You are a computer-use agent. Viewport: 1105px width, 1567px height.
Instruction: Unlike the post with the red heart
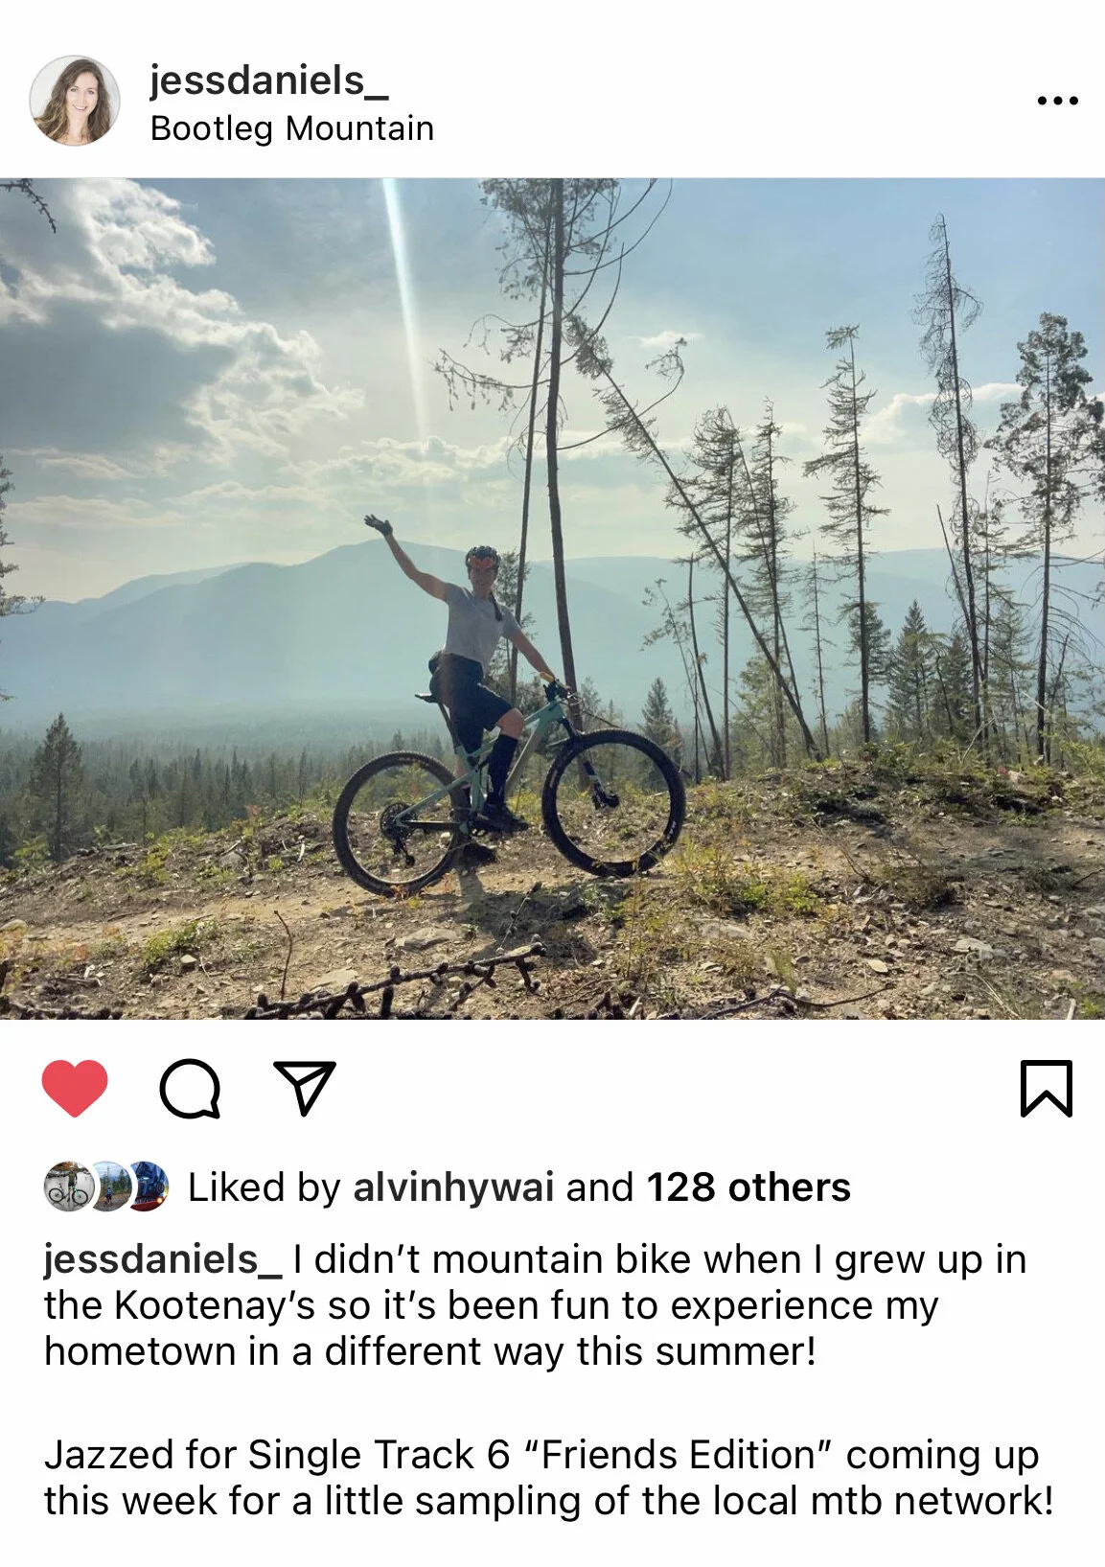point(75,1089)
